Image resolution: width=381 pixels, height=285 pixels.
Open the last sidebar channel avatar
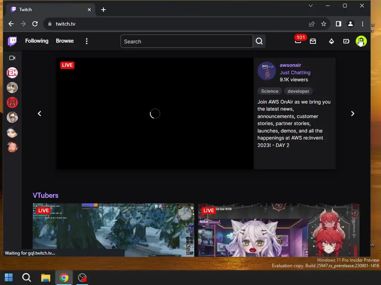coord(12,147)
